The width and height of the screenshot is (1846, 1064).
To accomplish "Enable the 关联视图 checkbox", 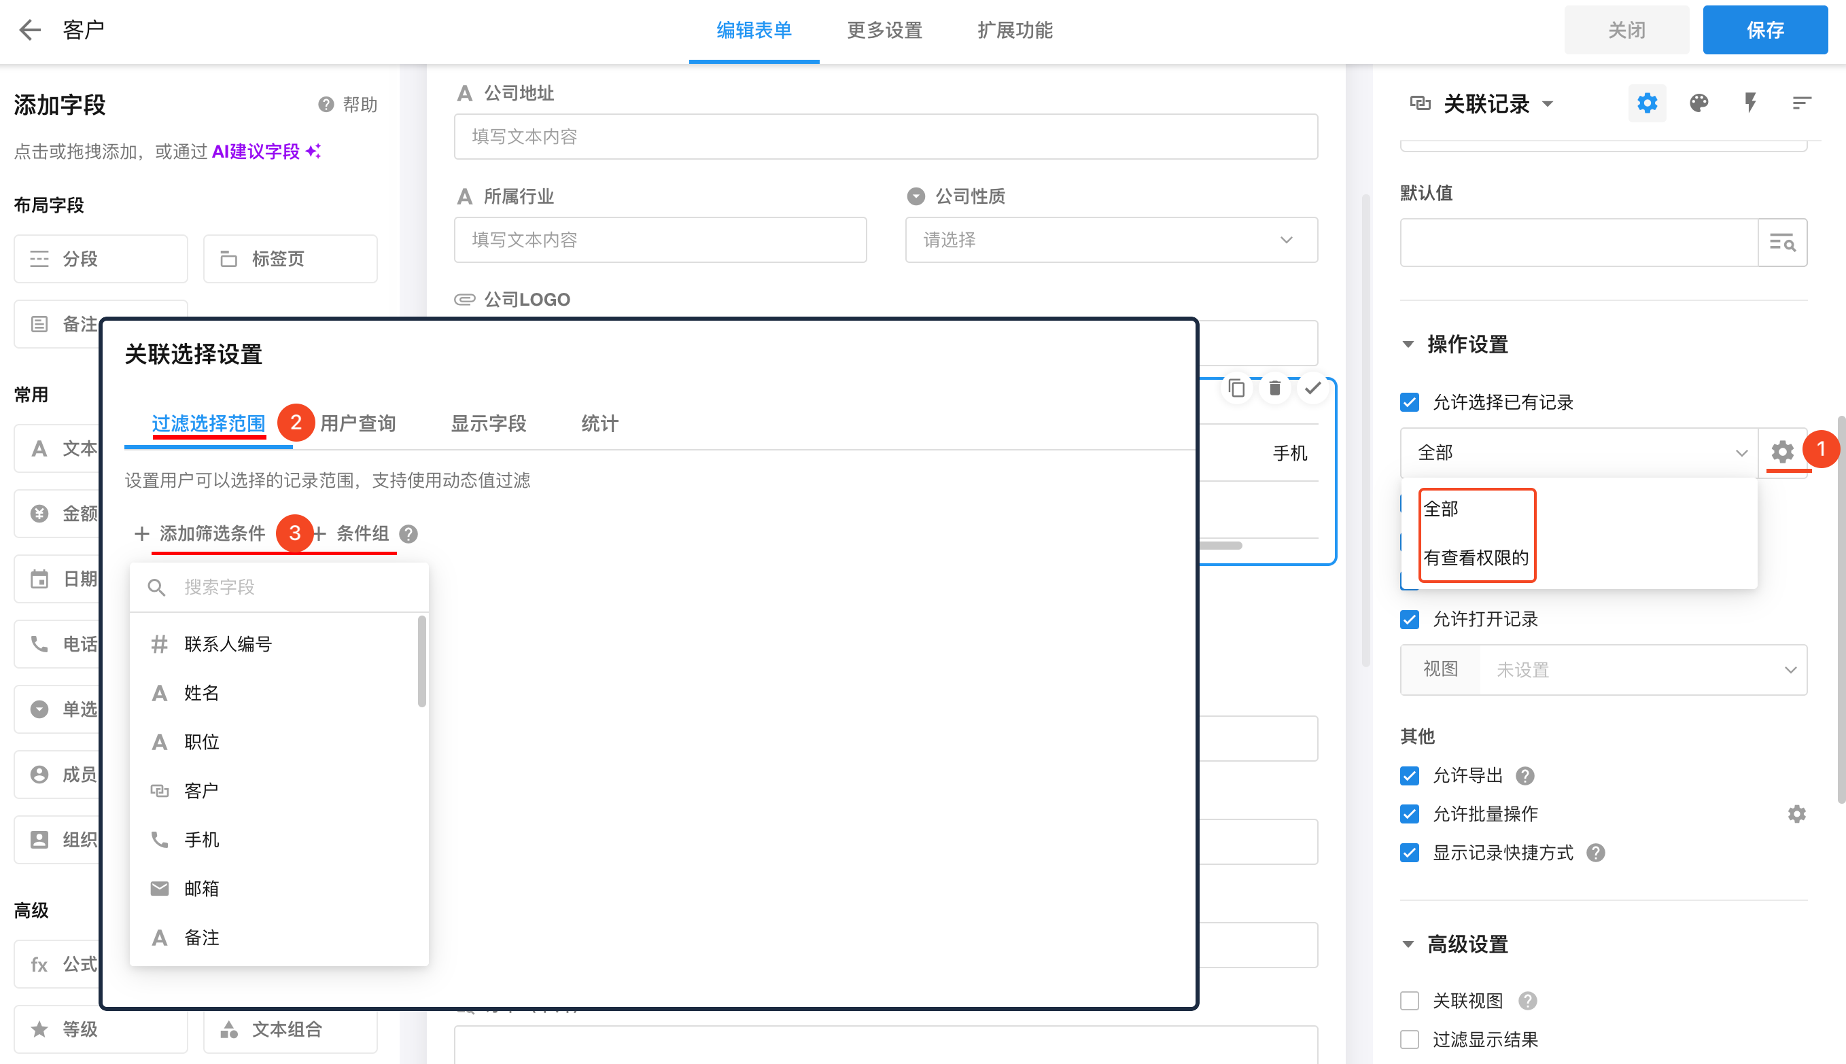I will pyautogui.click(x=1410, y=1000).
